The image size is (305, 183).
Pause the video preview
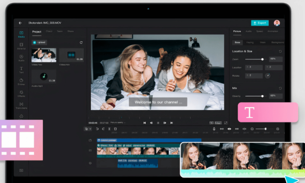158,123
